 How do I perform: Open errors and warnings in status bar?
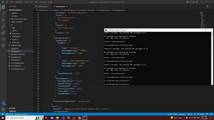tap(9, 114)
